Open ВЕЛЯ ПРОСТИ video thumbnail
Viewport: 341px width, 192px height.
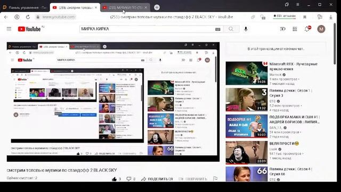pos(246,153)
